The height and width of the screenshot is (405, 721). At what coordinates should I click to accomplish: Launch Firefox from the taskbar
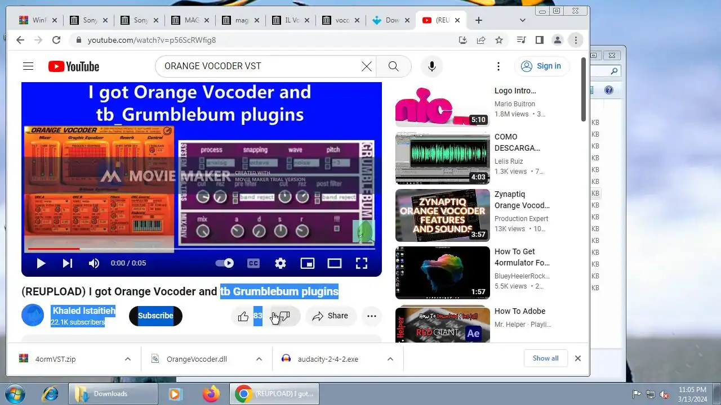click(x=211, y=394)
